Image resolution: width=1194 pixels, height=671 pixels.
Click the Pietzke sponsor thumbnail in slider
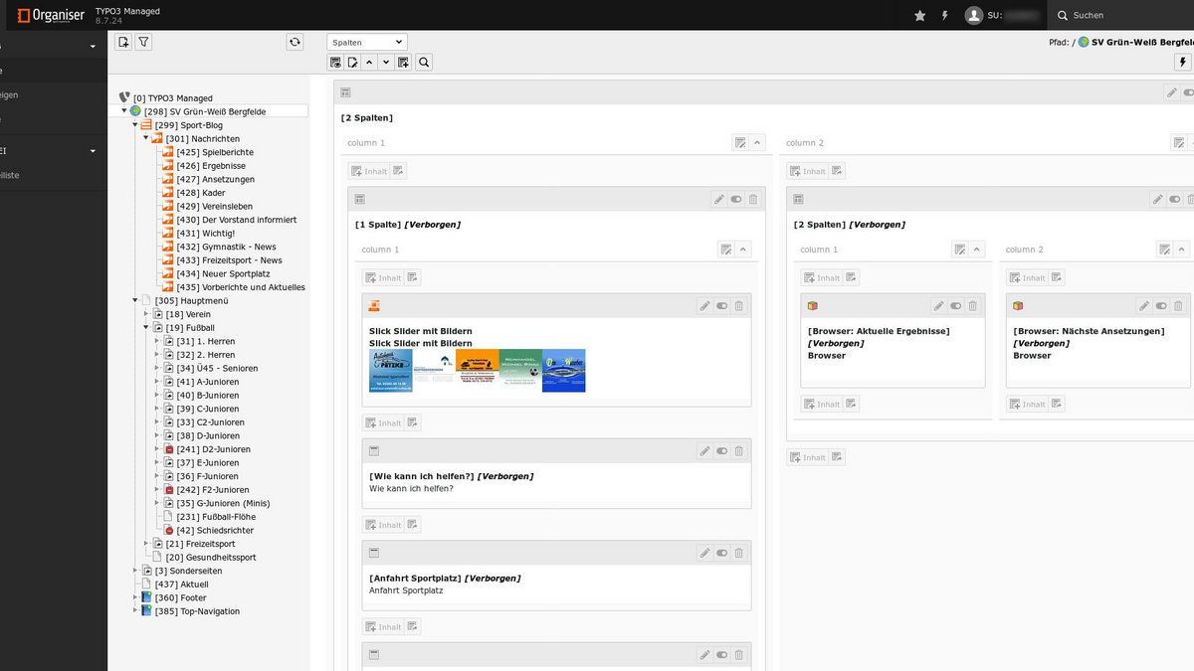[391, 371]
